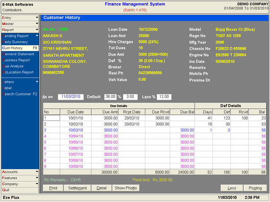Open the Features menu dropdown arrow
270x202 pixels.
tap(37, 178)
